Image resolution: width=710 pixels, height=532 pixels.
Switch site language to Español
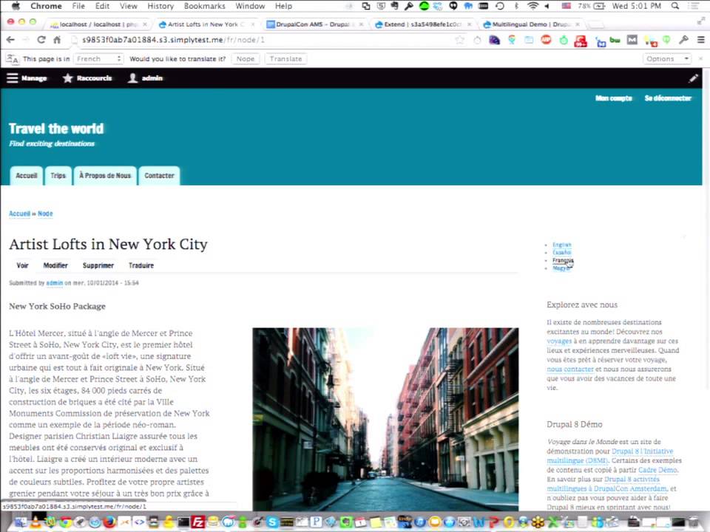click(561, 253)
